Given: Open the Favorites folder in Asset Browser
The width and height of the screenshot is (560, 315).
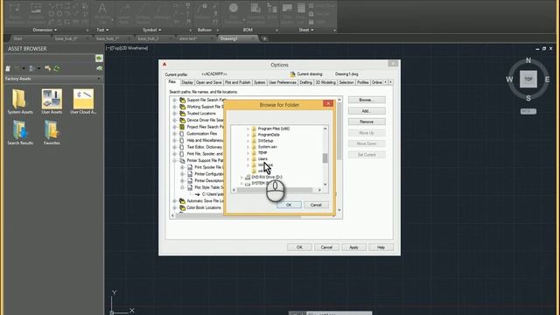Looking at the screenshot, I should pyautogui.click(x=52, y=132).
